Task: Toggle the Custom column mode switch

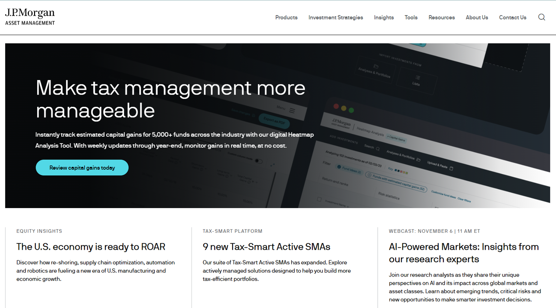Action: pyautogui.click(x=259, y=161)
